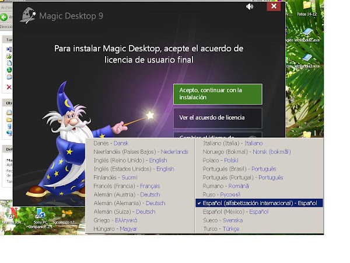This screenshot has height=263, width=350.
Task: Click the globe icon in Explorer task pane
Action: coord(9,70)
